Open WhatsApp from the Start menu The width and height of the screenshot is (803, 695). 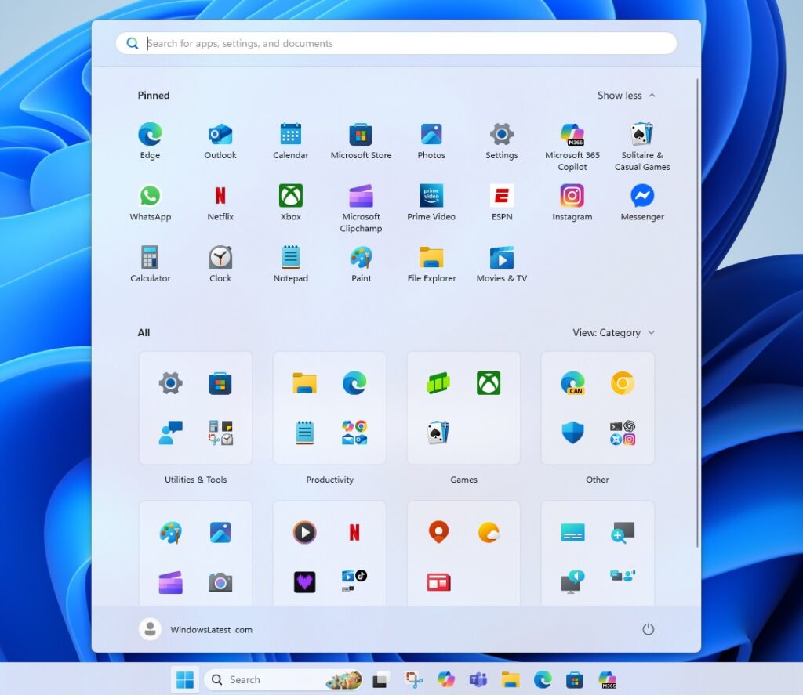click(150, 196)
